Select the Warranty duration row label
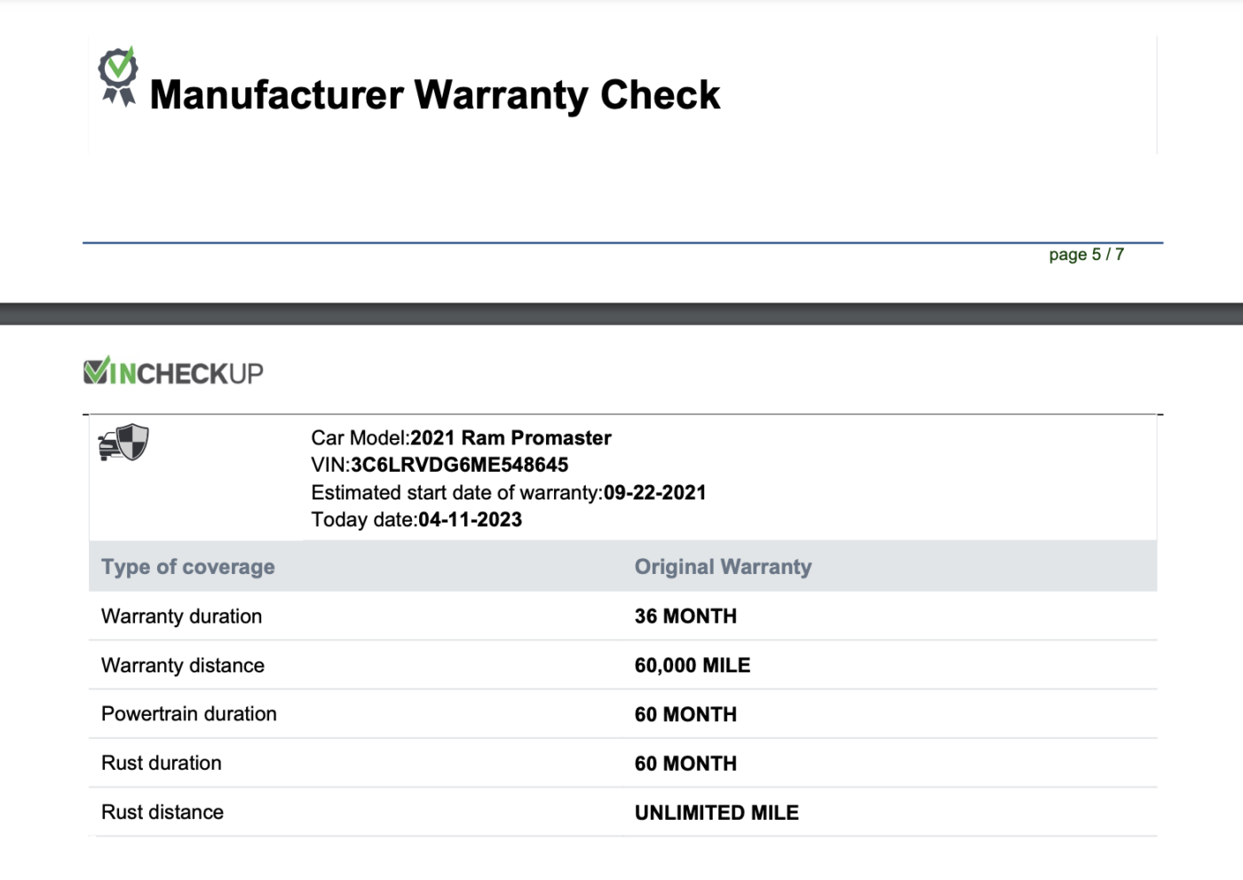Viewport: 1243px width, 880px height. pos(182,617)
